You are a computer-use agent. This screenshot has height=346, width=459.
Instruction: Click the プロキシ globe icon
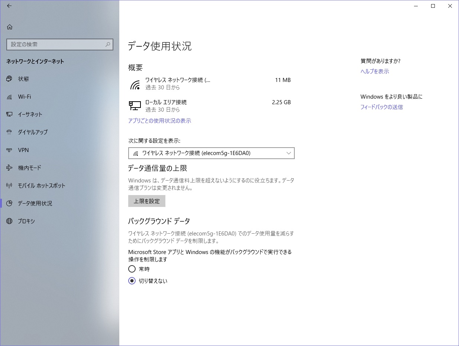10,221
